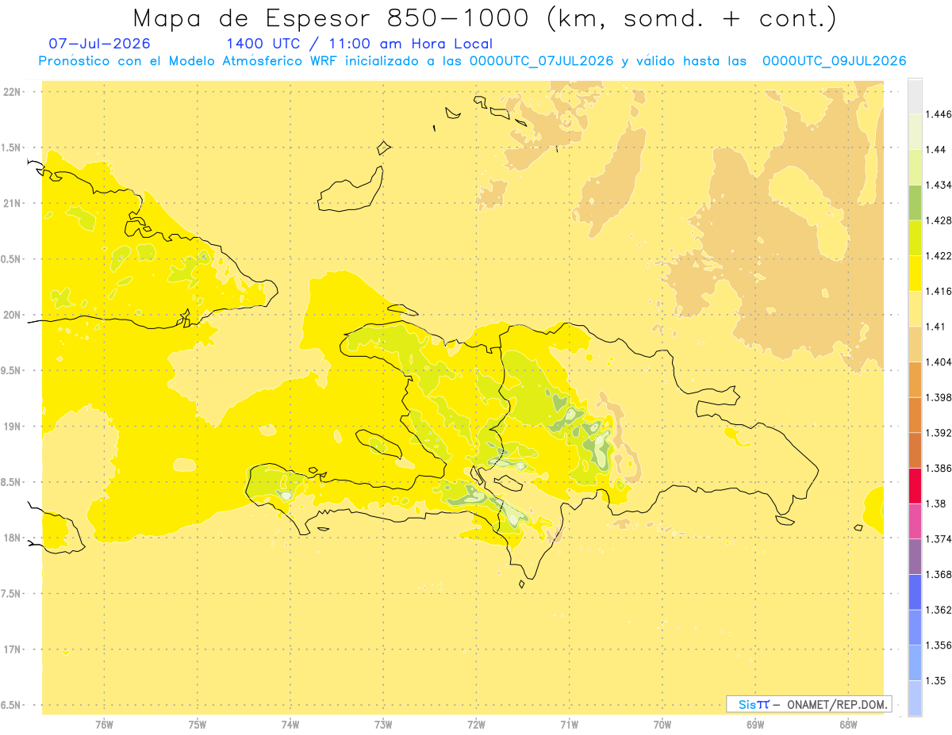Click the tan colorbar segment between 1.41 and 1.404
This screenshot has width=952, height=735.
click(x=915, y=343)
